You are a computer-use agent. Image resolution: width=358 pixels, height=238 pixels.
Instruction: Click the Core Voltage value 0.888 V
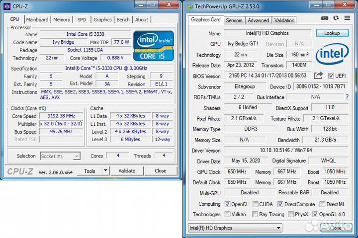click(115, 58)
